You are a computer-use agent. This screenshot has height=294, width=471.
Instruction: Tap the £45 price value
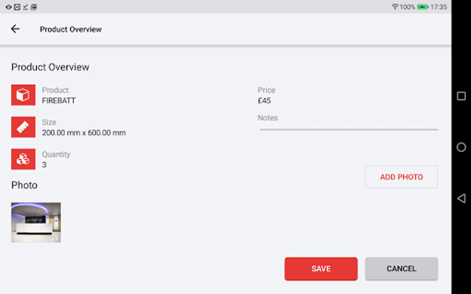264,101
